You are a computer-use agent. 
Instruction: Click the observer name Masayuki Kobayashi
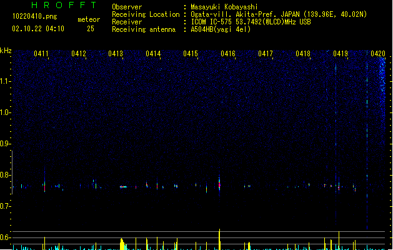point(224,7)
